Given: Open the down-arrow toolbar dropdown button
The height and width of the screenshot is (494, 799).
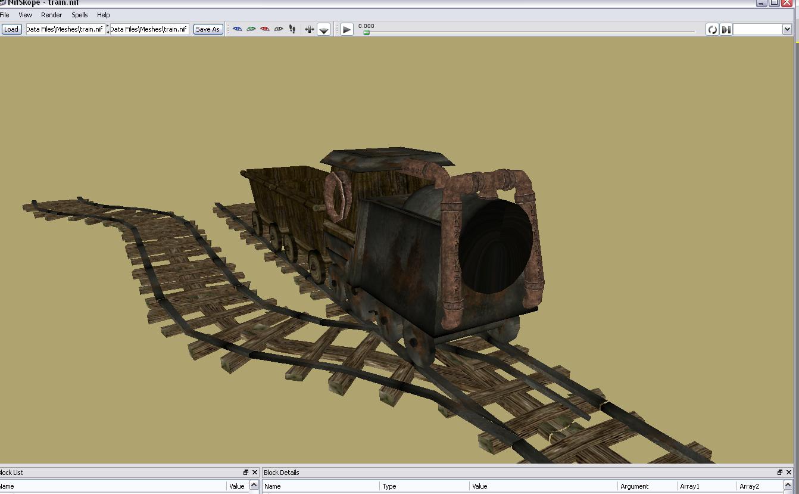Looking at the screenshot, I should click(x=324, y=29).
